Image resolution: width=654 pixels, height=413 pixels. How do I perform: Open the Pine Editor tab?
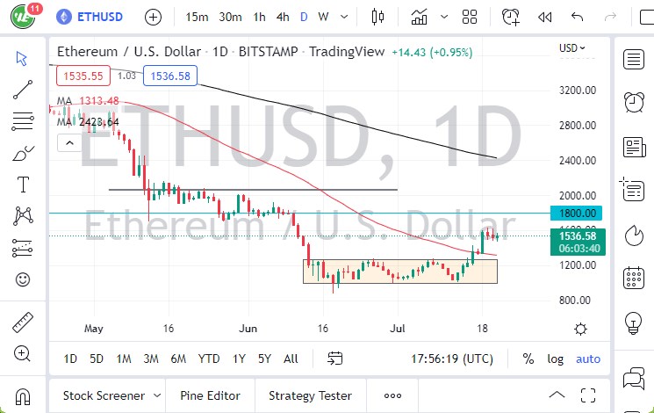(x=210, y=395)
